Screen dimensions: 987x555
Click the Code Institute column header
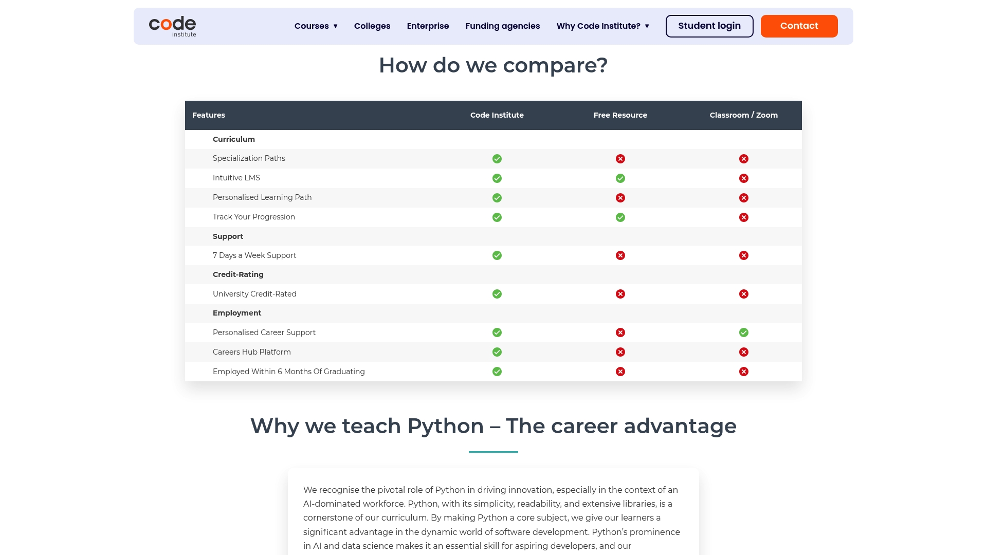click(497, 115)
